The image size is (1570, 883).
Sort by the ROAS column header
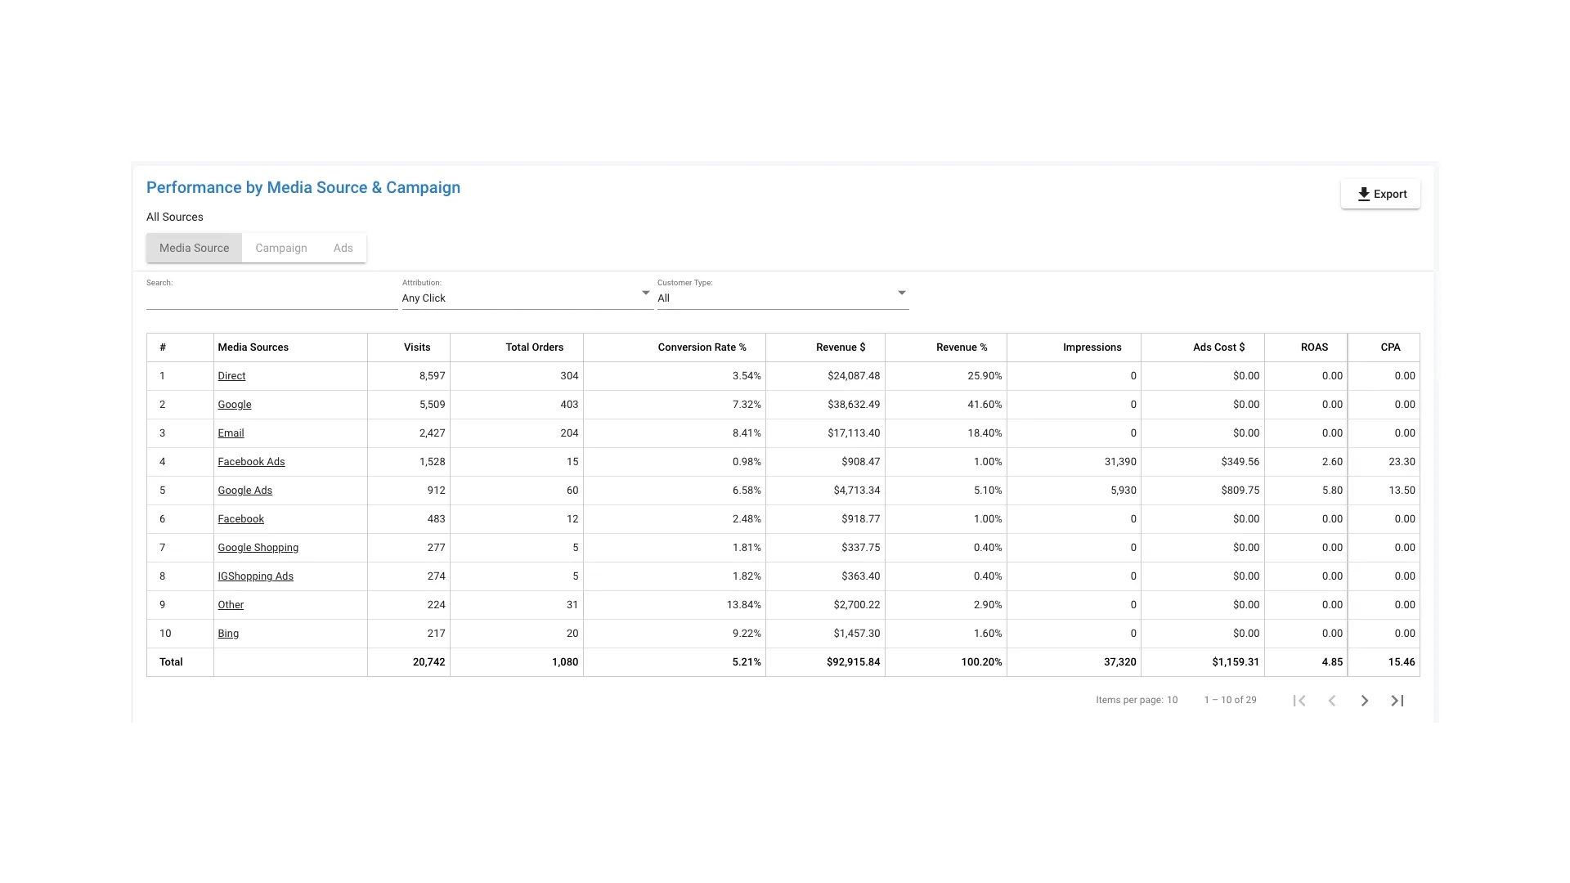[1314, 347]
